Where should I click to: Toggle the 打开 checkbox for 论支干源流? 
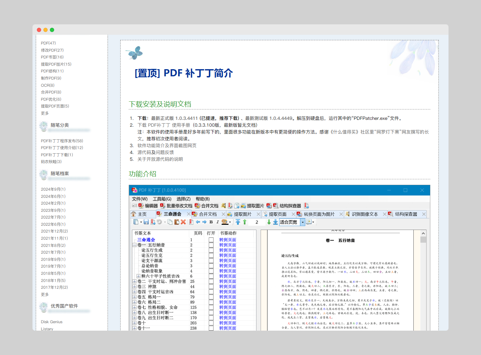pyautogui.click(x=211, y=260)
